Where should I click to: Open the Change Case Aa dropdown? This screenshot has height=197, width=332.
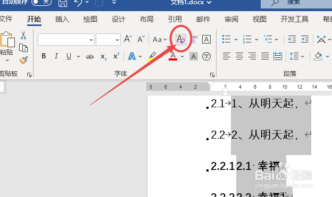click(160, 39)
